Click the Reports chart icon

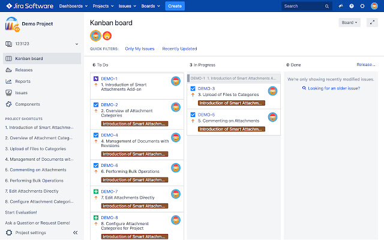coord(8,82)
